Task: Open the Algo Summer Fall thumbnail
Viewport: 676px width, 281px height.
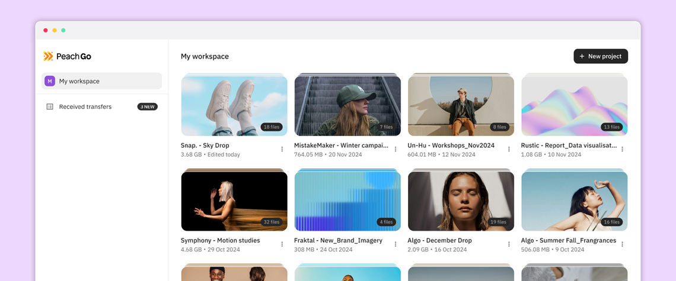Action: click(x=574, y=201)
